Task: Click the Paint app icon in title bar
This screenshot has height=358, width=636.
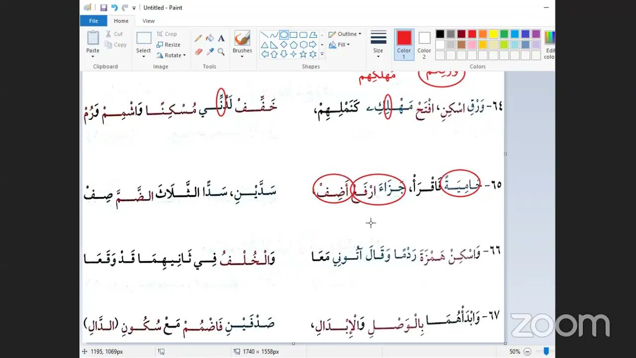Action: 87,7
